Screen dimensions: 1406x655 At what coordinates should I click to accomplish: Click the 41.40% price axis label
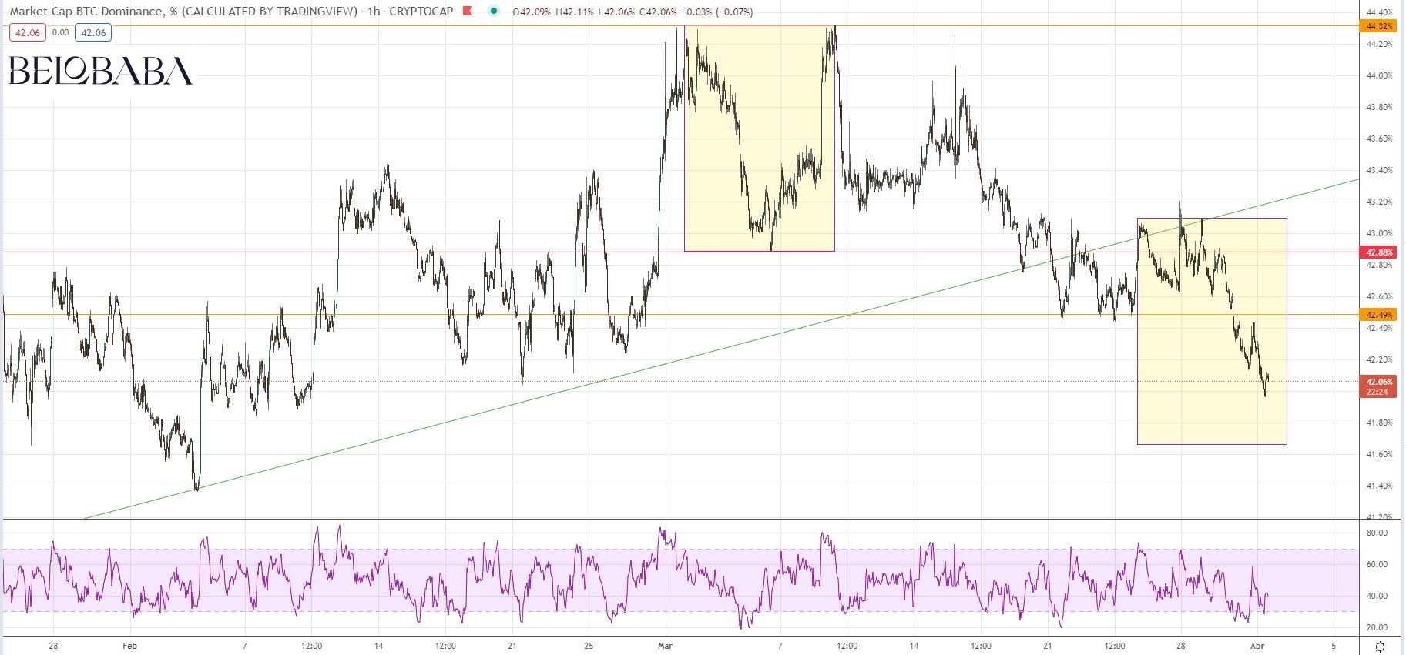tap(1379, 486)
